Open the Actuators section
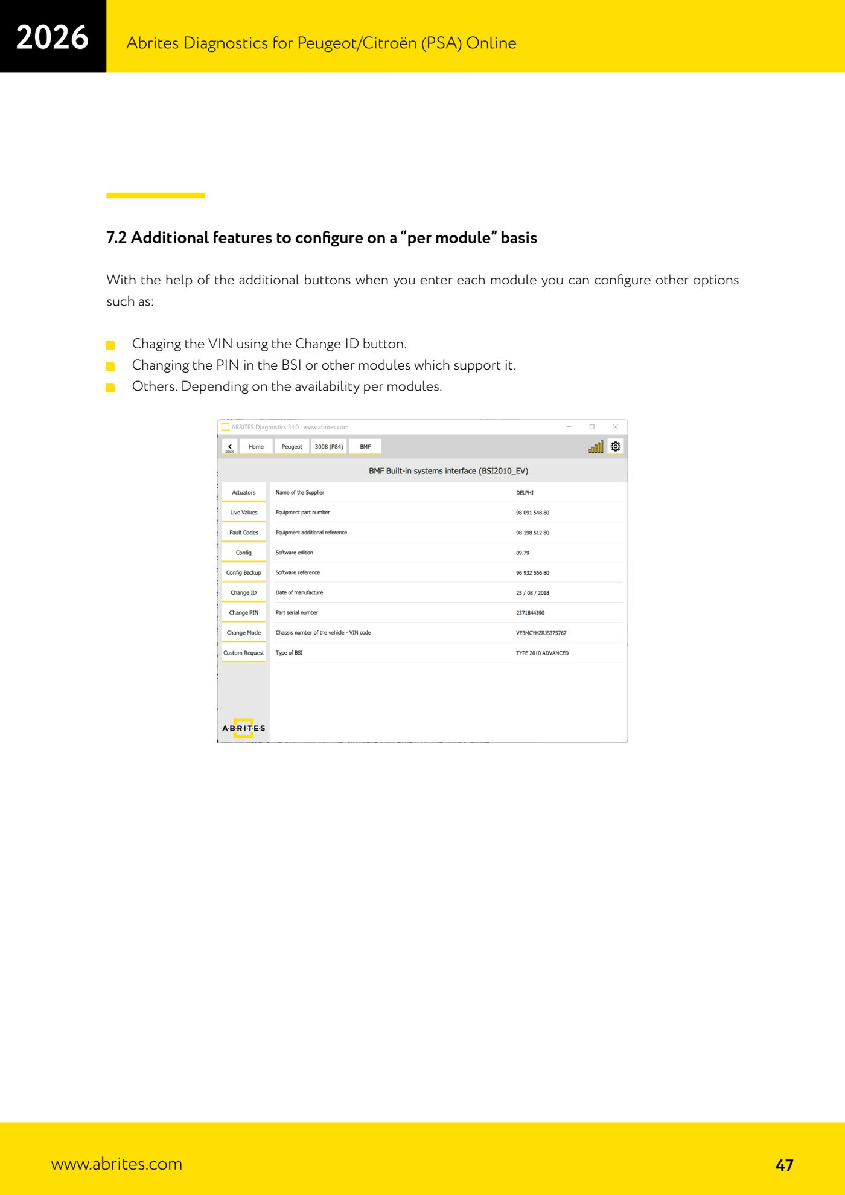Viewport: 845px width, 1195px height. click(x=244, y=493)
